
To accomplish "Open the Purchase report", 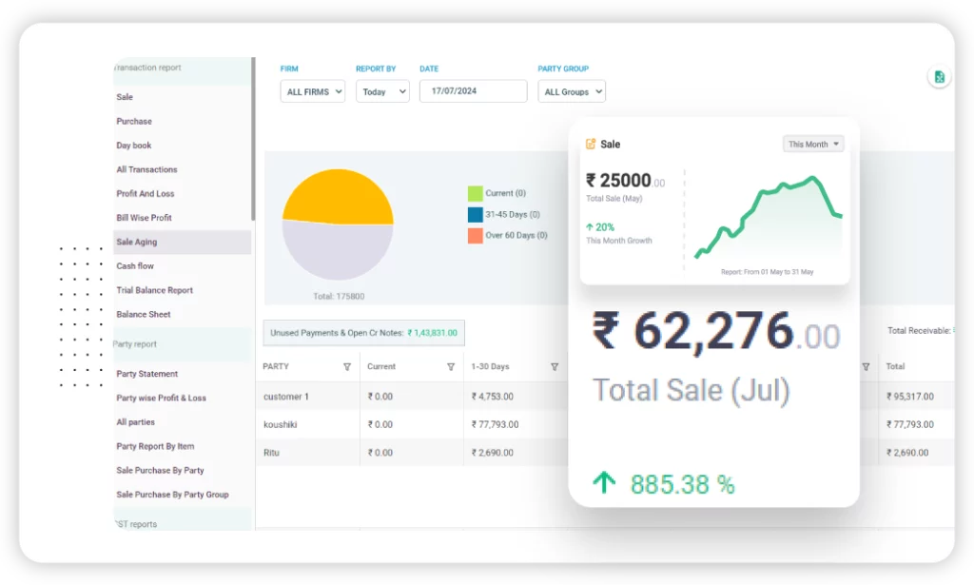I will point(134,121).
